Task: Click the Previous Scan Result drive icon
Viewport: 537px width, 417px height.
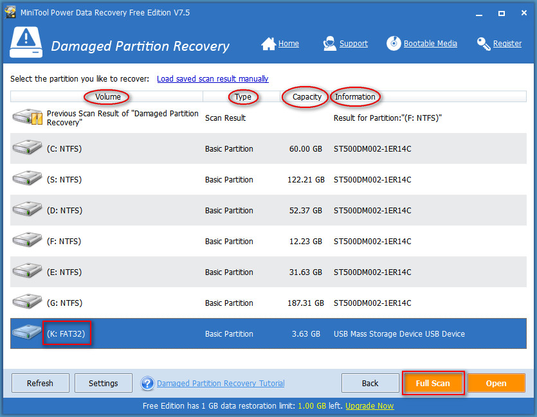Action: click(28, 117)
